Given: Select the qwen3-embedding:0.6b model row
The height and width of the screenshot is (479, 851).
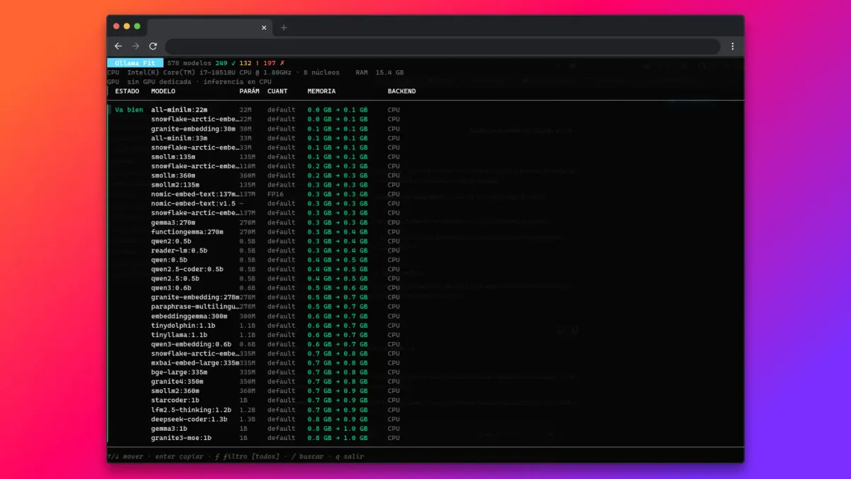Looking at the screenshot, I should (x=277, y=343).
